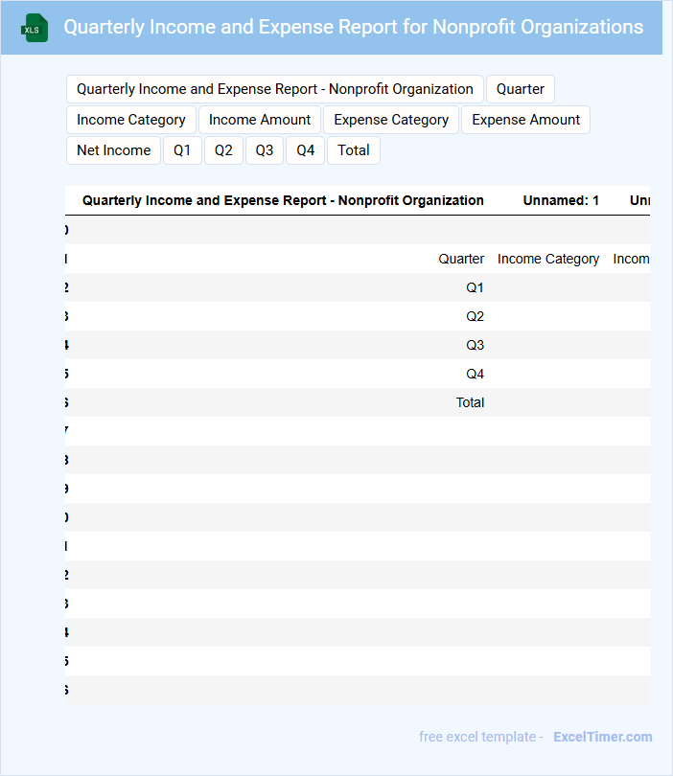Select the Income Category table cell
The width and height of the screenshot is (673, 776).
tap(548, 259)
